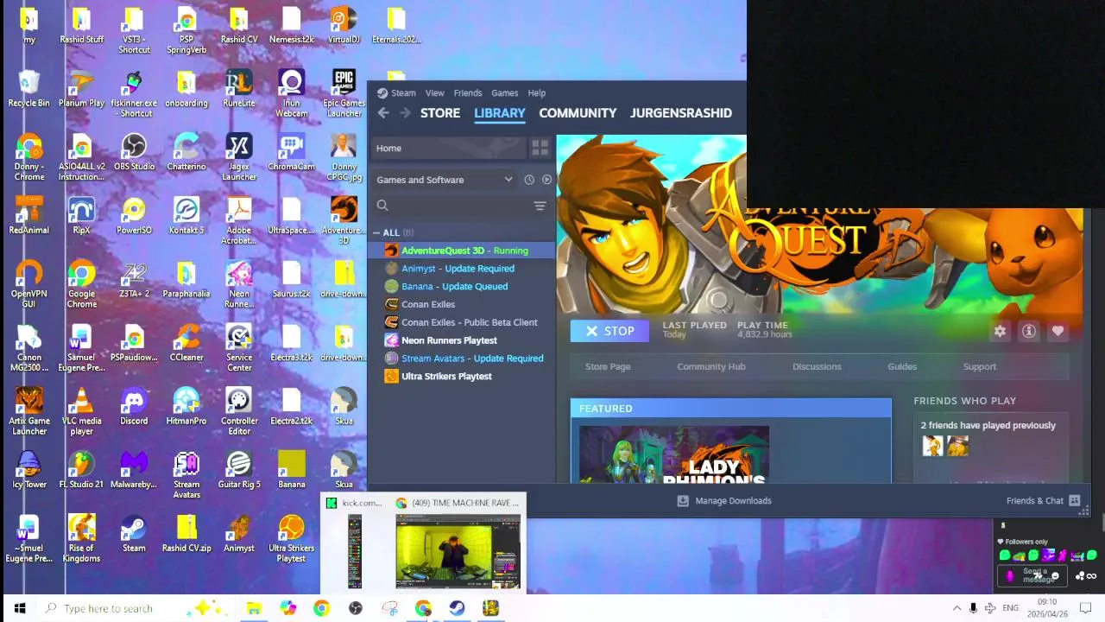Show game info with the info icon
This screenshot has height=622, width=1105.
point(1028,331)
